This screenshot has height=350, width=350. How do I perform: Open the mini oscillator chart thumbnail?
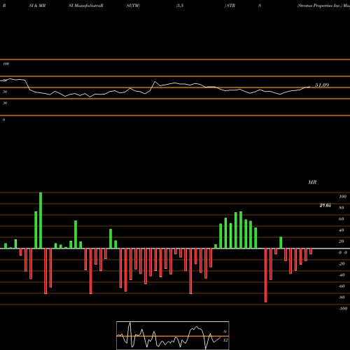pyautogui.click(x=173, y=335)
